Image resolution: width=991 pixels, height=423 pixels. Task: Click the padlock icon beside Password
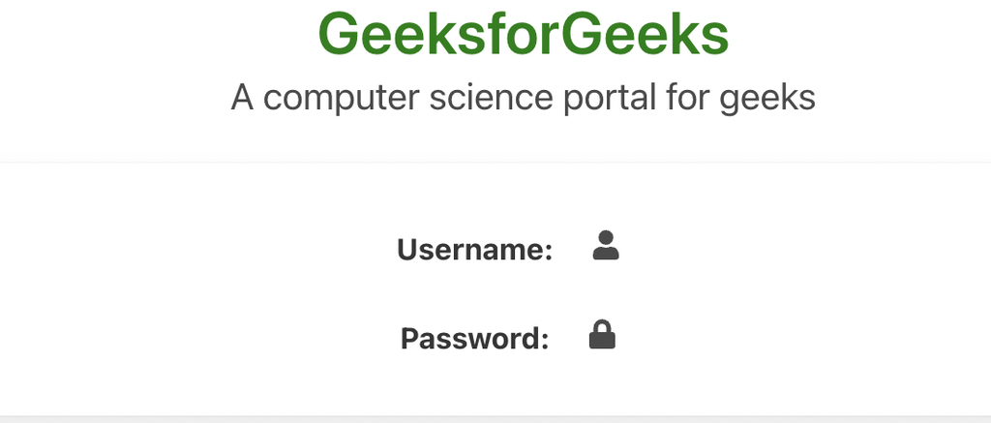point(602,335)
